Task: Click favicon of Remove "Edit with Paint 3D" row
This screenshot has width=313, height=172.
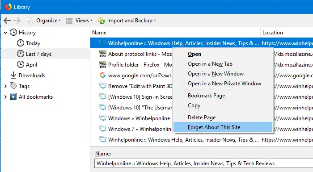Action: pos(102,86)
